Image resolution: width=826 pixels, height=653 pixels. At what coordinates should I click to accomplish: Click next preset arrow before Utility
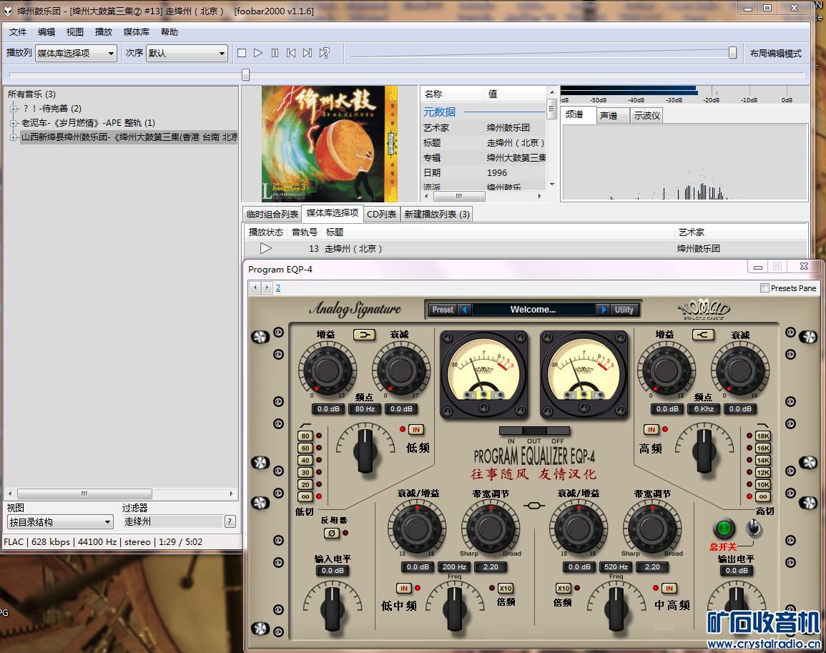[603, 310]
